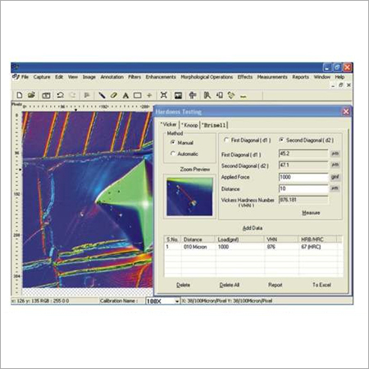Image resolution: width=369 pixels, height=369 pixels.
Task: Click the Undo arrow icon
Action: click(x=61, y=95)
